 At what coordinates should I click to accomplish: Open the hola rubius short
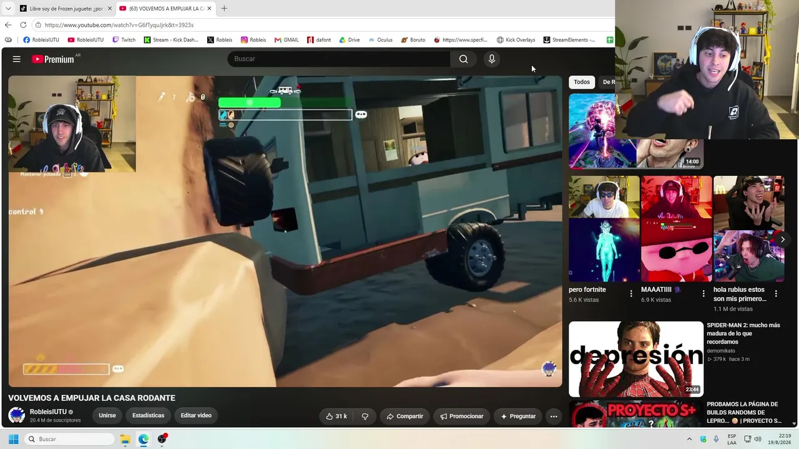pyautogui.click(x=749, y=229)
